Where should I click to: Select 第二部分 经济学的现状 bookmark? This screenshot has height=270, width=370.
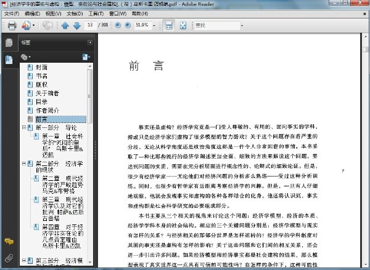tap(59, 167)
